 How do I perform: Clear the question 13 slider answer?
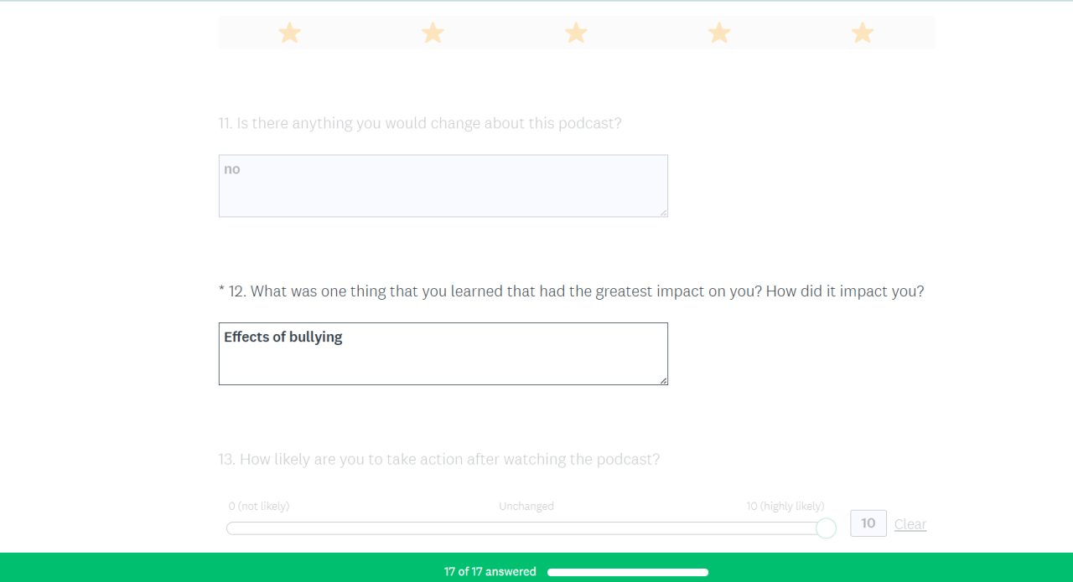pos(910,524)
